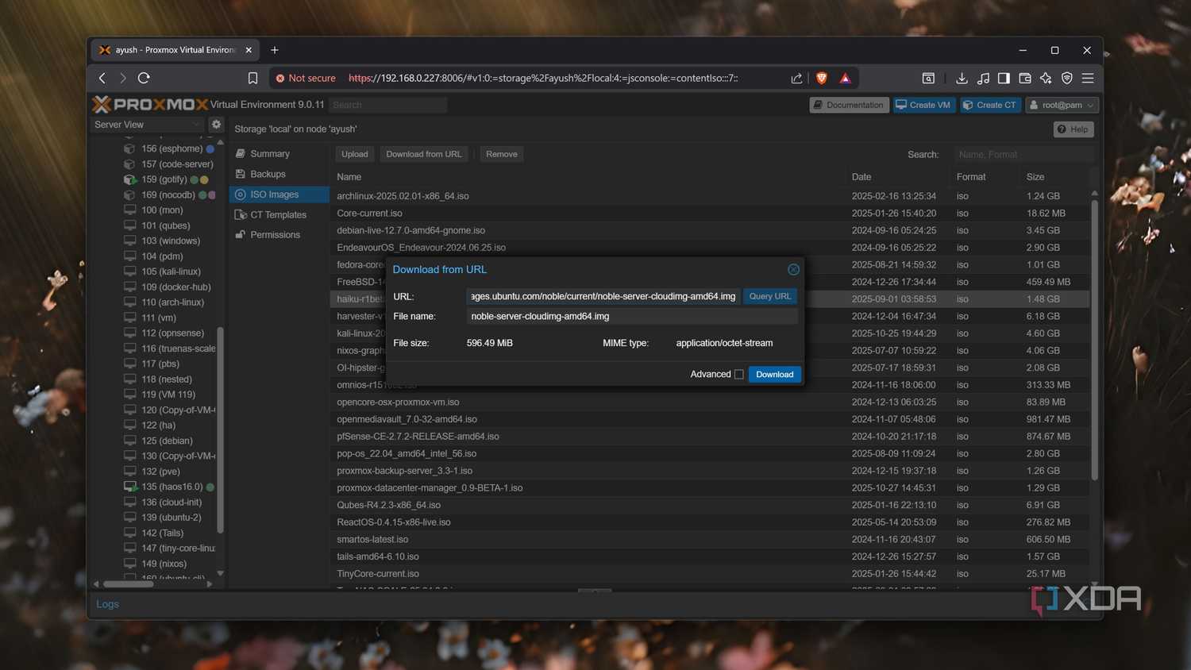Bookmark this page with the bookmark icon

(252, 78)
